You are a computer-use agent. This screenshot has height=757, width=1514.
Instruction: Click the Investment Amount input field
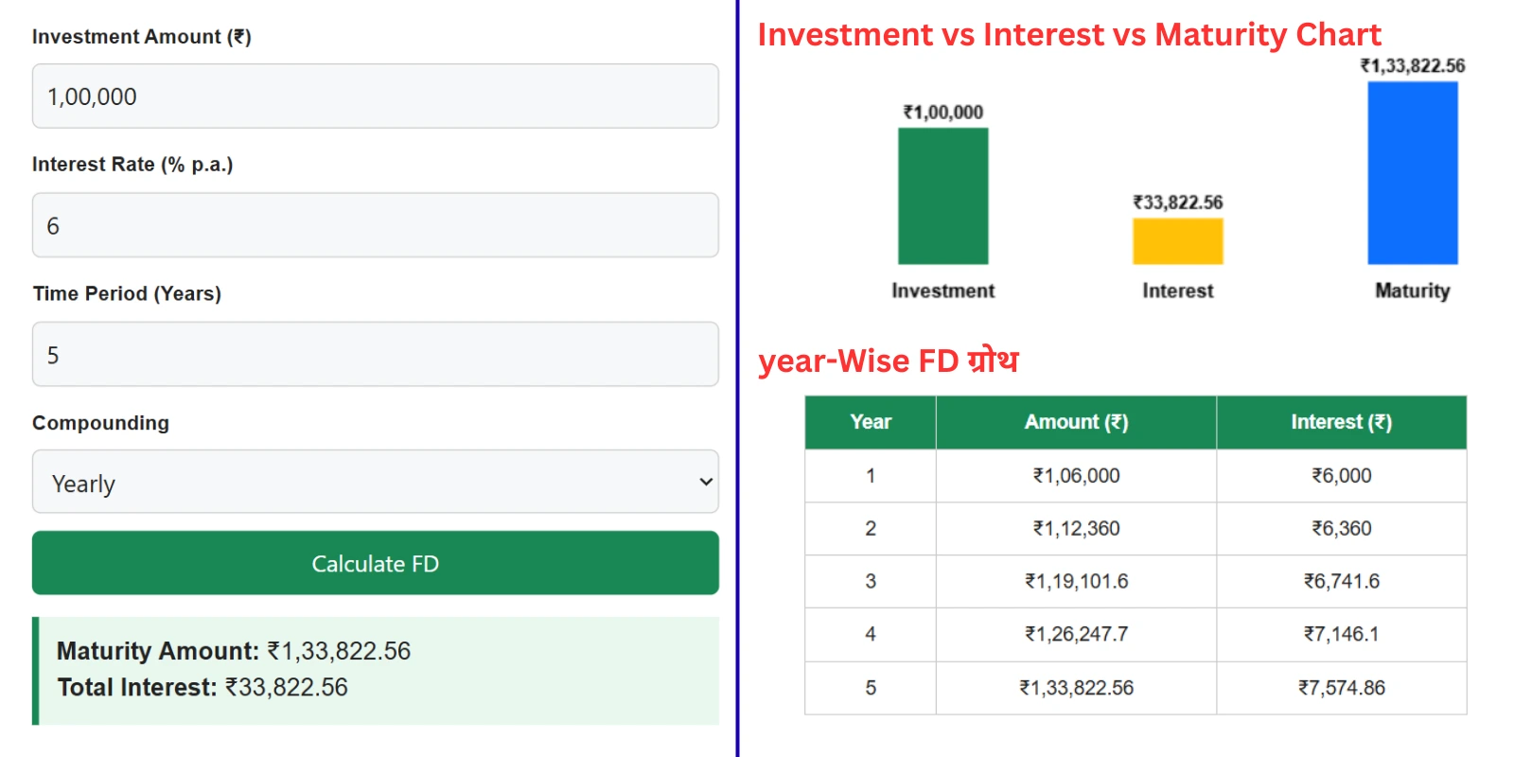[x=375, y=97]
